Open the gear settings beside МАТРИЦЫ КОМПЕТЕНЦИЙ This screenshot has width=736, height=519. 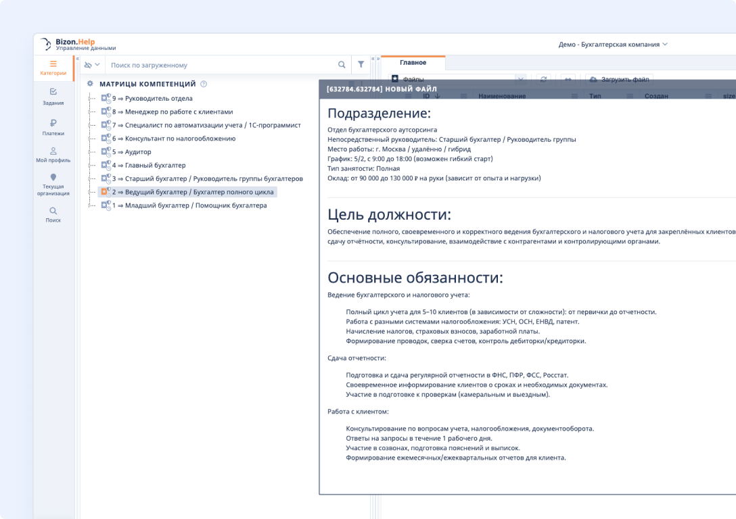90,83
